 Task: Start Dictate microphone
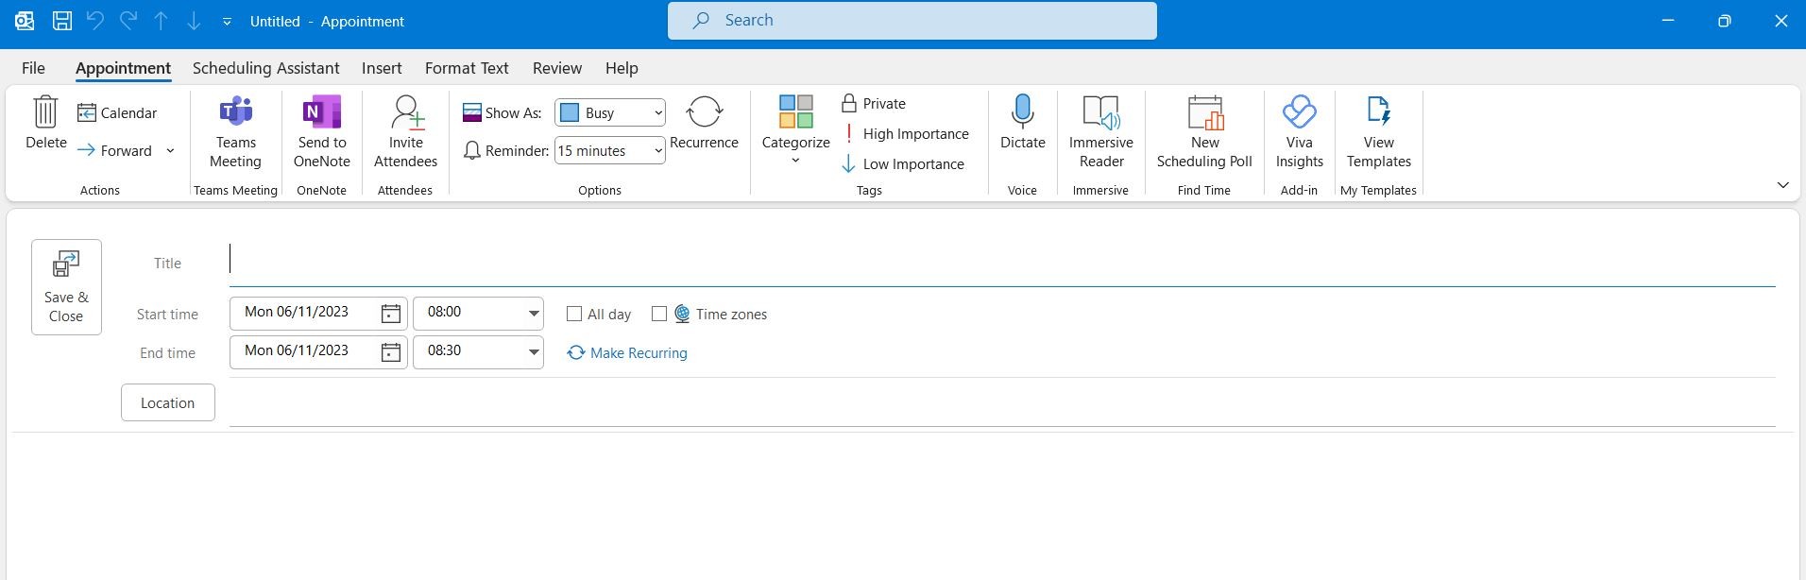click(1022, 123)
